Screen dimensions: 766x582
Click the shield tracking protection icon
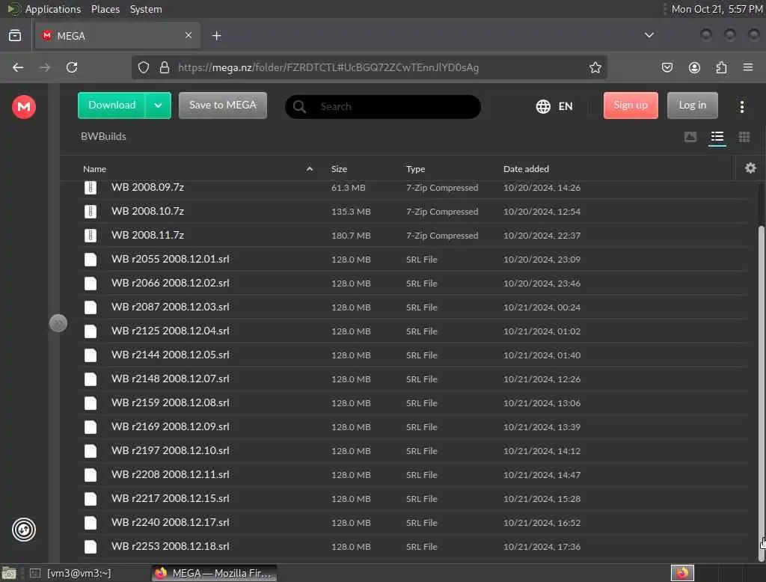pos(143,67)
